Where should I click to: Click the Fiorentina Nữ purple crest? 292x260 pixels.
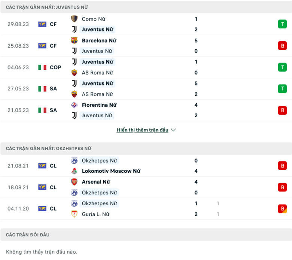(x=74, y=105)
